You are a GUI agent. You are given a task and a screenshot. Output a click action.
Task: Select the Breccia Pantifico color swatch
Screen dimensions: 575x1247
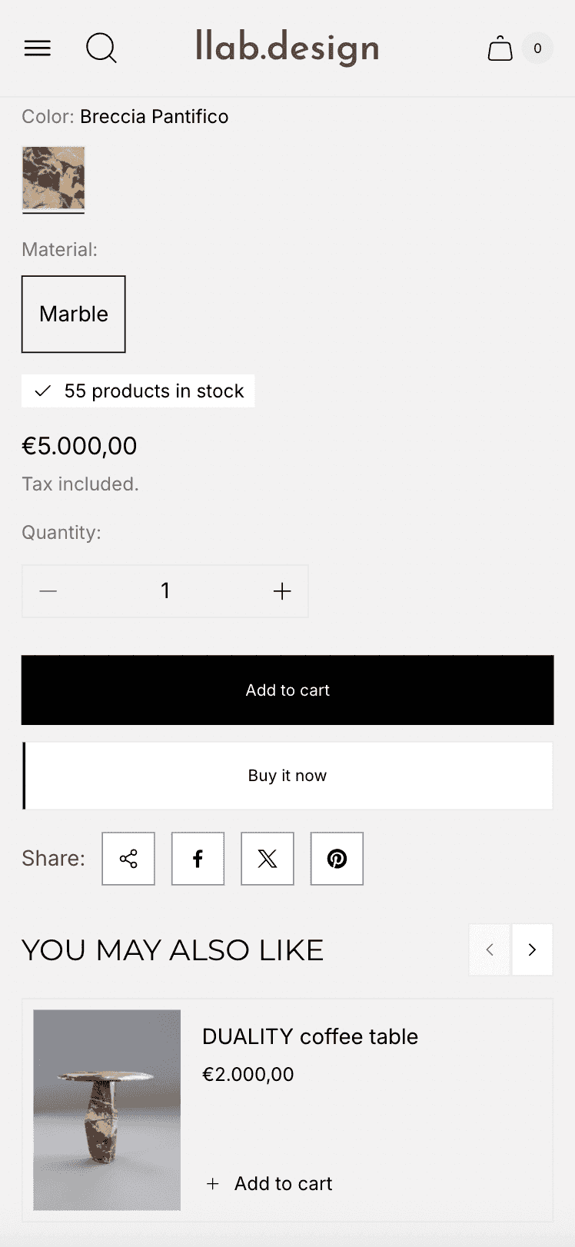[x=53, y=179]
